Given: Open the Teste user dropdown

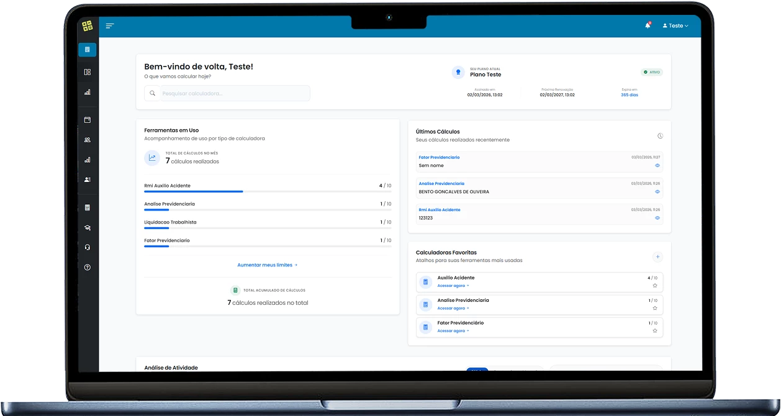Looking at the screenshot, I should [x=675, y=25].
